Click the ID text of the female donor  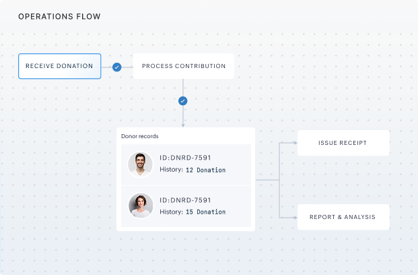(x=185, y=200)
